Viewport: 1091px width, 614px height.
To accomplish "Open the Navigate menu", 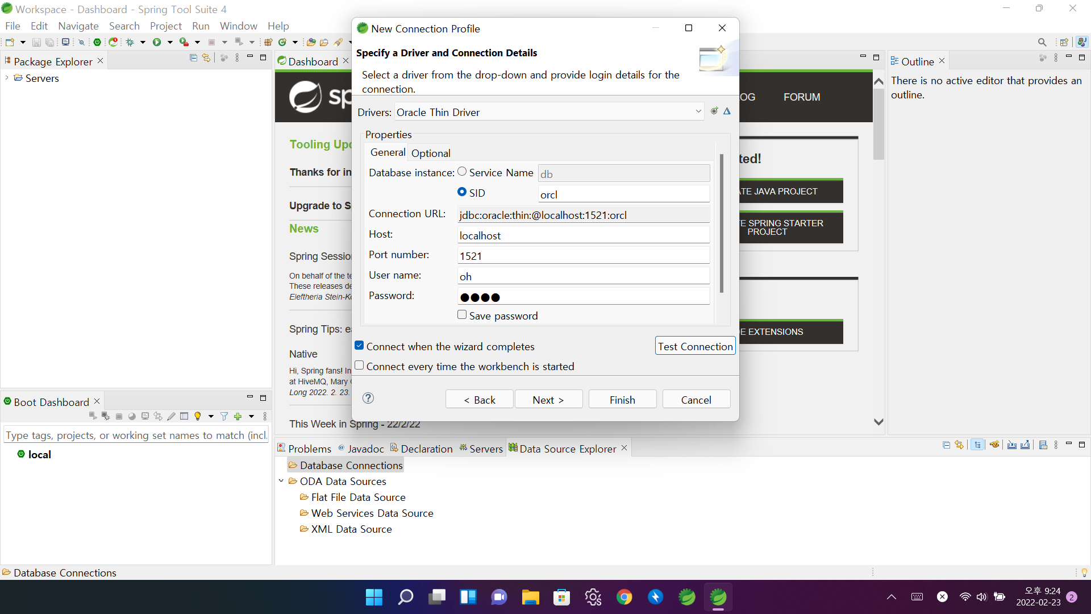I will 78,26.
